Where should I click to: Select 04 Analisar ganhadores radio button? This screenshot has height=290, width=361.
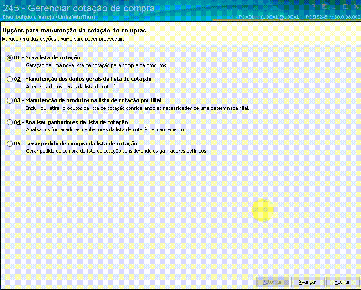click(x=10, y=122)
